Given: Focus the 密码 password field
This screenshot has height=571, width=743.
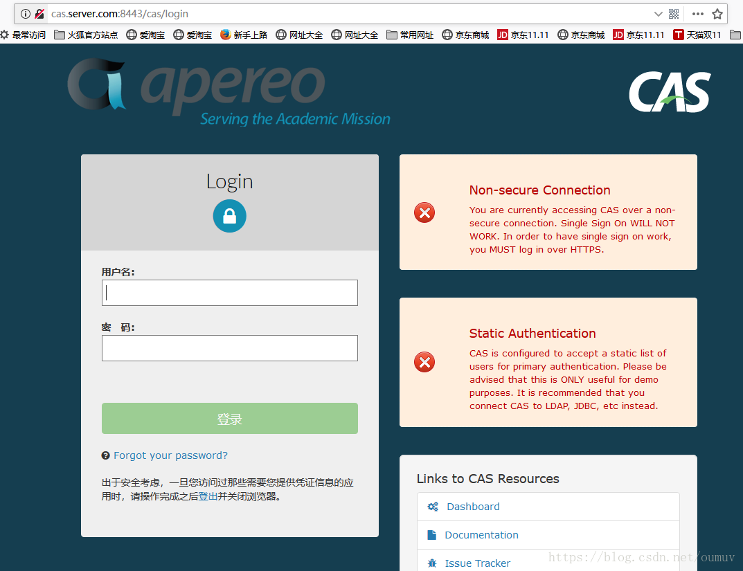Looking at the screenshot, I should (230, 348).
